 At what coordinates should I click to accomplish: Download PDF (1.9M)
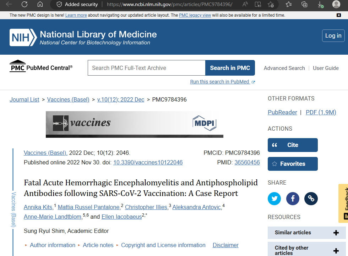click(321, 112)
